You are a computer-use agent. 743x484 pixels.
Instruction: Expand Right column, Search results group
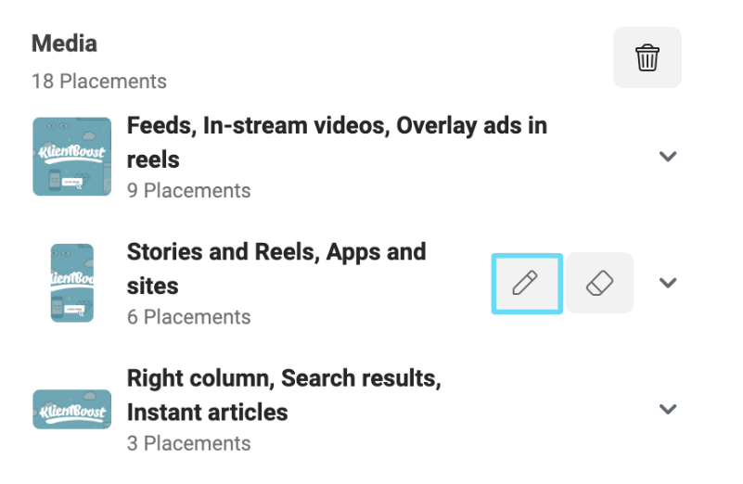[668, 409]
